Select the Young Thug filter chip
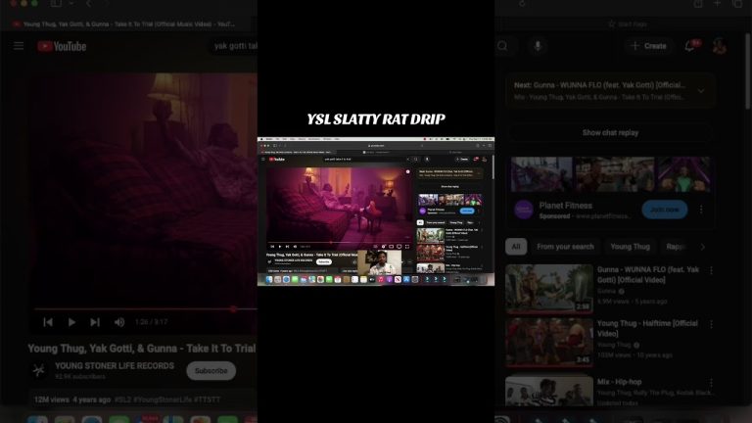Screen dimensions: 752x423 [630, 247]
